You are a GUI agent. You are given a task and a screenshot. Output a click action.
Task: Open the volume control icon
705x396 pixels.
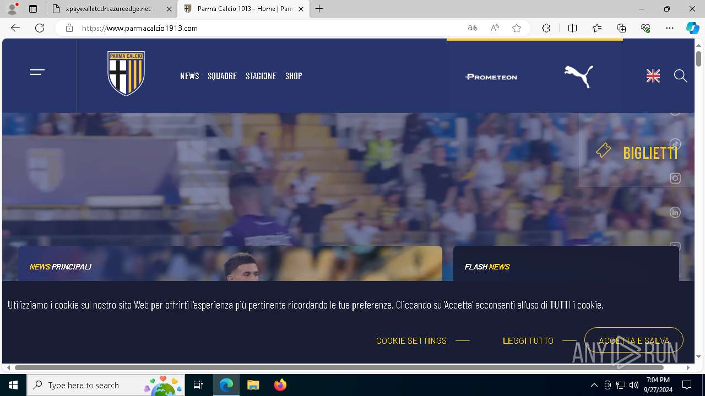coord(633,385)
